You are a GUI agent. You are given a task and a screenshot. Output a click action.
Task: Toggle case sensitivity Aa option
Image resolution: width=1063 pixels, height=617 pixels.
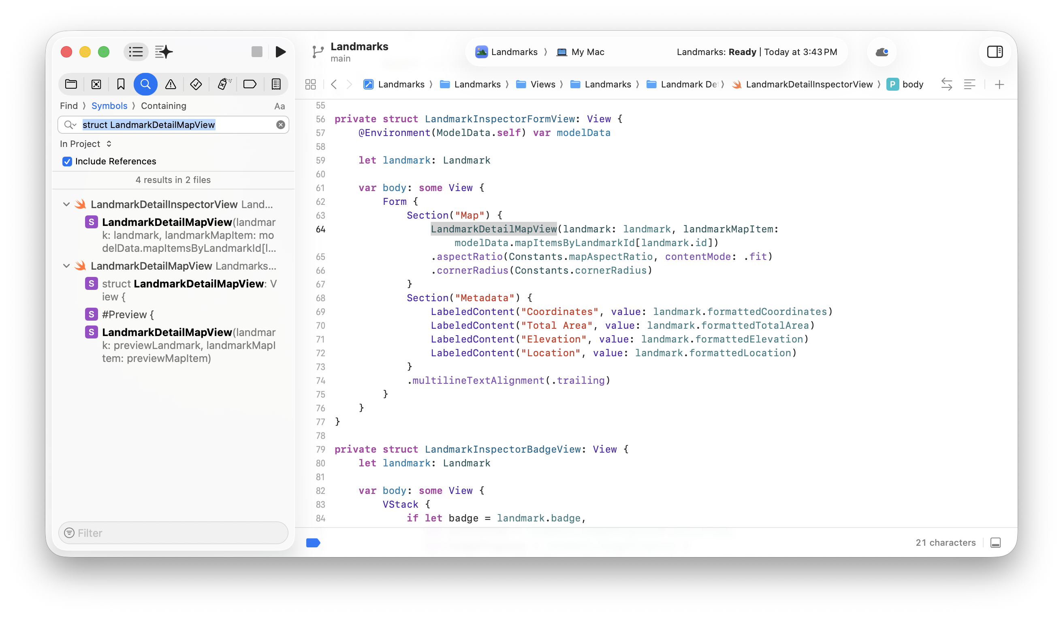click(x=280, y=106)
